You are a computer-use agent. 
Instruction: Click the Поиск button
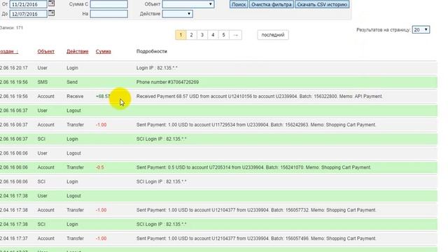click(239, 4)
